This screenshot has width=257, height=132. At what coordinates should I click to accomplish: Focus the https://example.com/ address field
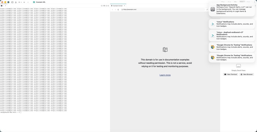(163, 10)
